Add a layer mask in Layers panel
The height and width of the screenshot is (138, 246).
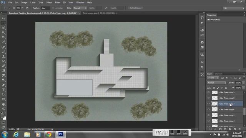tap(220, 129)
